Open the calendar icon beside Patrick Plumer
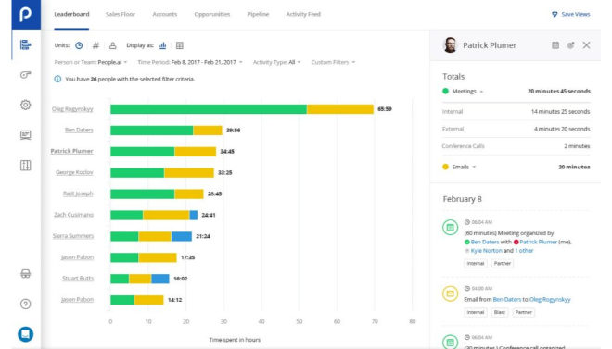 (555, 45)
